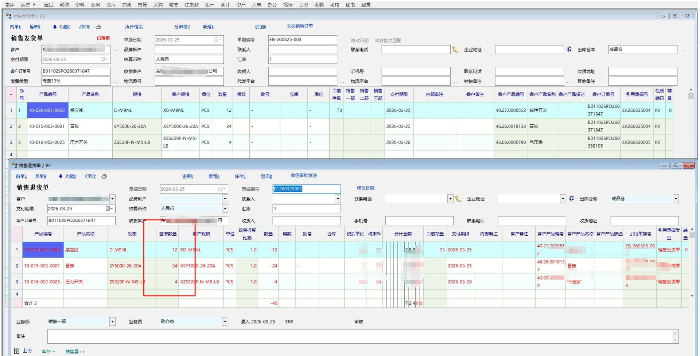
Task: Click 送审 in the 销售退货单 toolbar
Action: pyautogui.click(x=188, y=176)
